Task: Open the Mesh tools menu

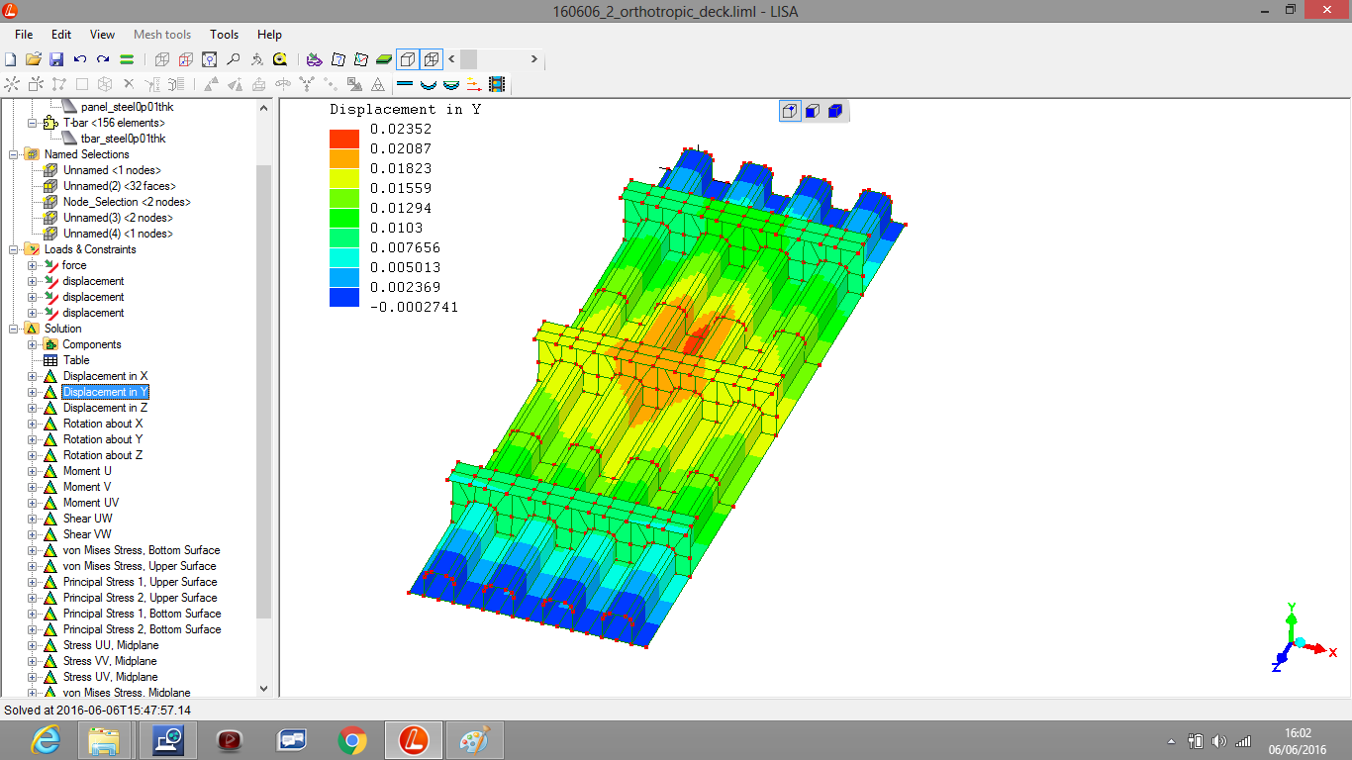Action: [162, 35]
